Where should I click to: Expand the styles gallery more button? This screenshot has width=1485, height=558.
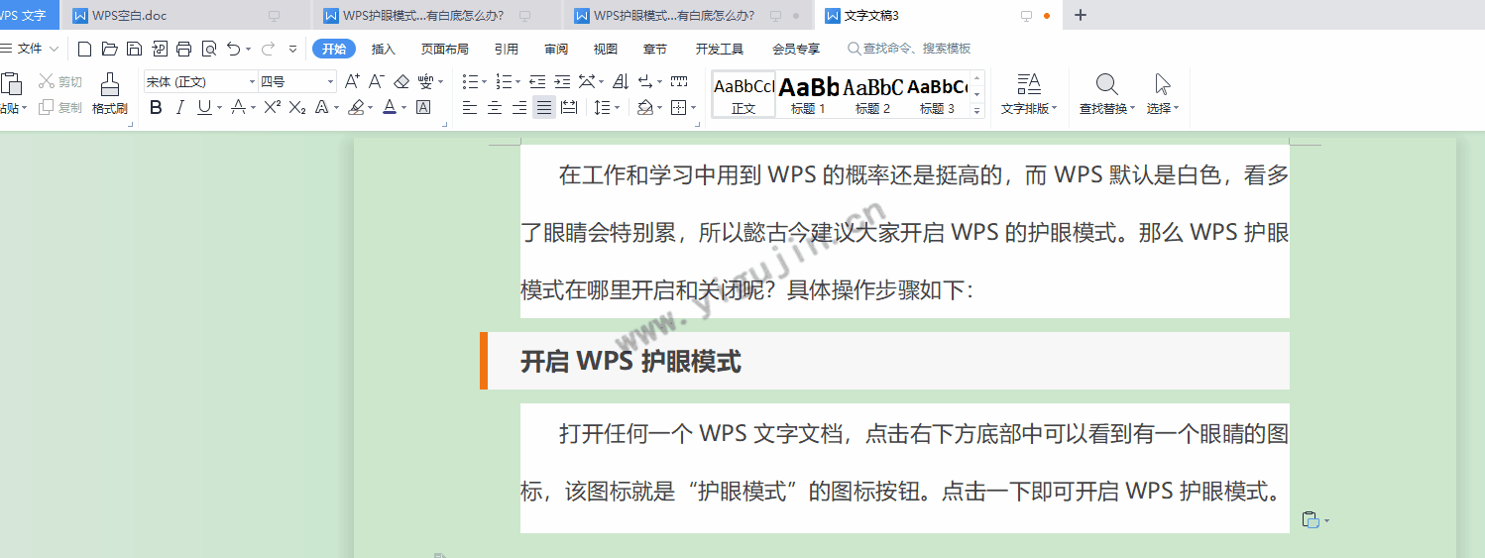point(977,111)
